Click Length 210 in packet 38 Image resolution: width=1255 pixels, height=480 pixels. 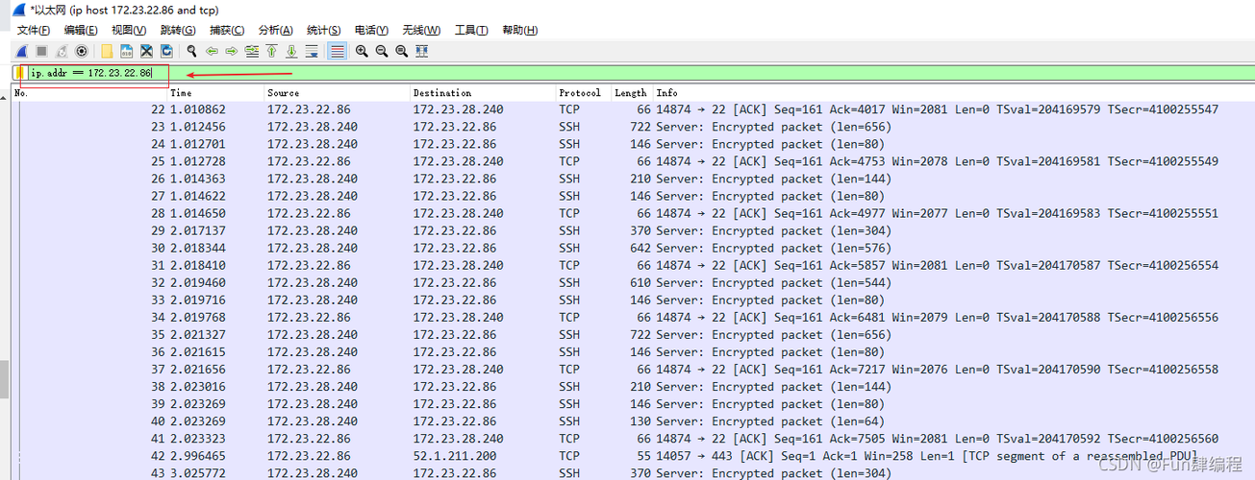pos(640,386)
